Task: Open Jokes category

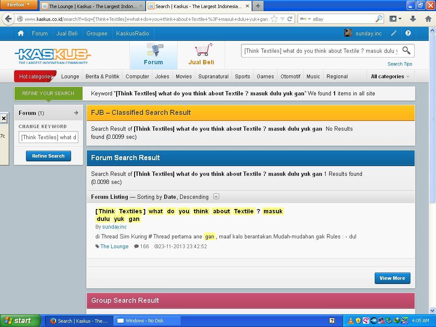Action: click(x=162, y=77)
